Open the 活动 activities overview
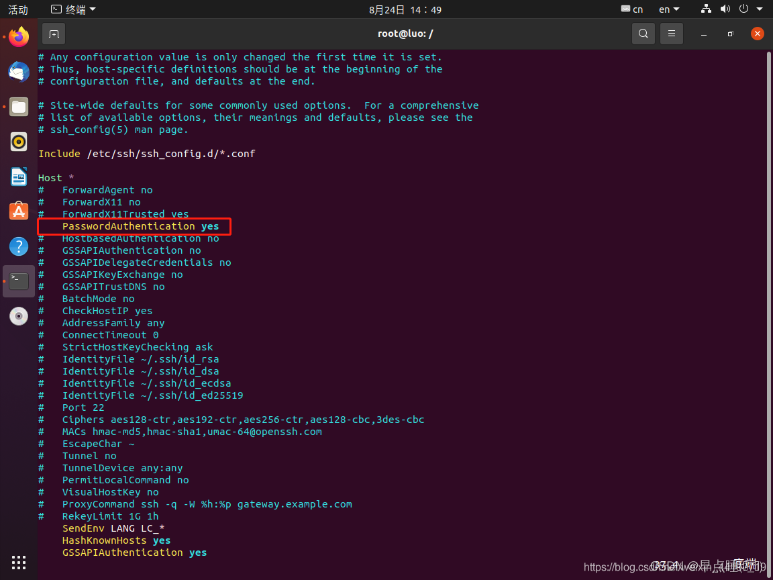Image resolution: width=773 pixels, height=580 pixels. click(18, 9)
